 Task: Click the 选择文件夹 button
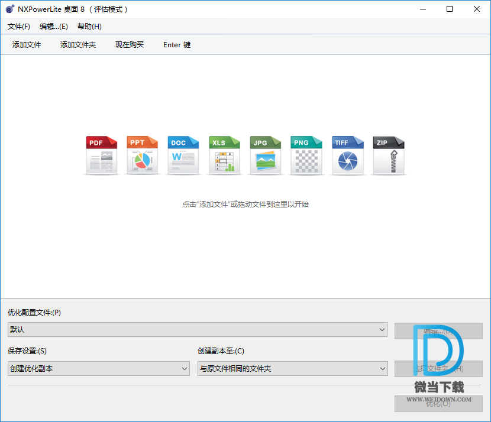click(x=438, y=369)
